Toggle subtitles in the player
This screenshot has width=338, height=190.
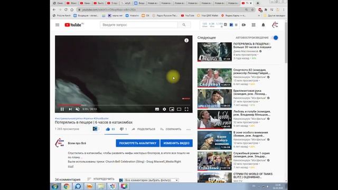point(157,109)
